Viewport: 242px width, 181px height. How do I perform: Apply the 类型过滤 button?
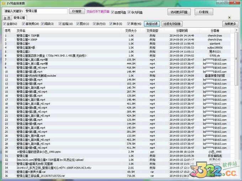pyautogui.click(x=152, y=24)
